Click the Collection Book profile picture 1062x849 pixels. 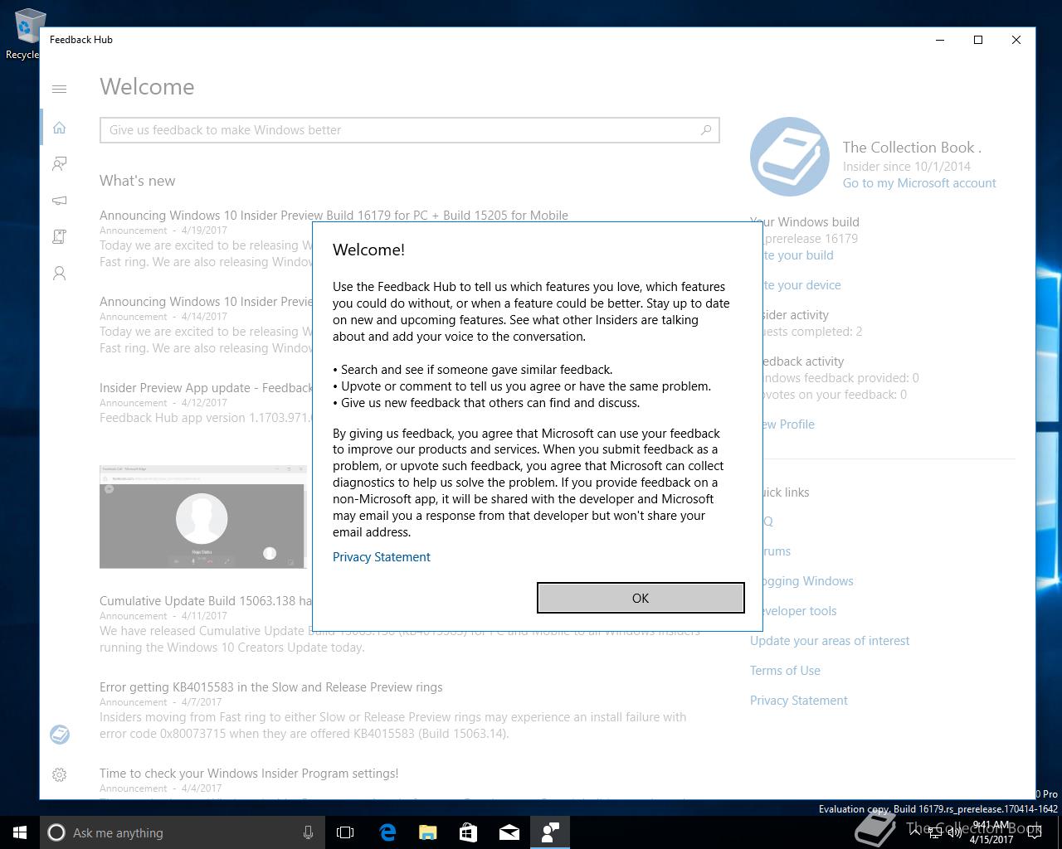pos(789,157)
